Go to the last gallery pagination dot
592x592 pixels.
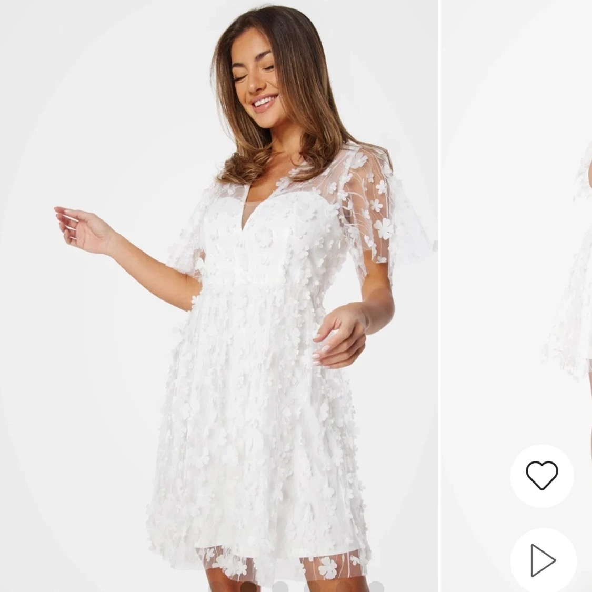[376, 587]
